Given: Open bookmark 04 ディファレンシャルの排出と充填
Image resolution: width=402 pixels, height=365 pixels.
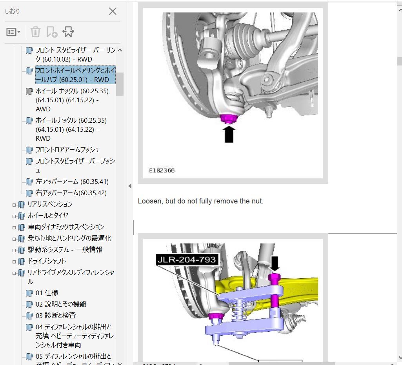Looking at the screenshot, I should pyautogui.click(x=75, y=336).
